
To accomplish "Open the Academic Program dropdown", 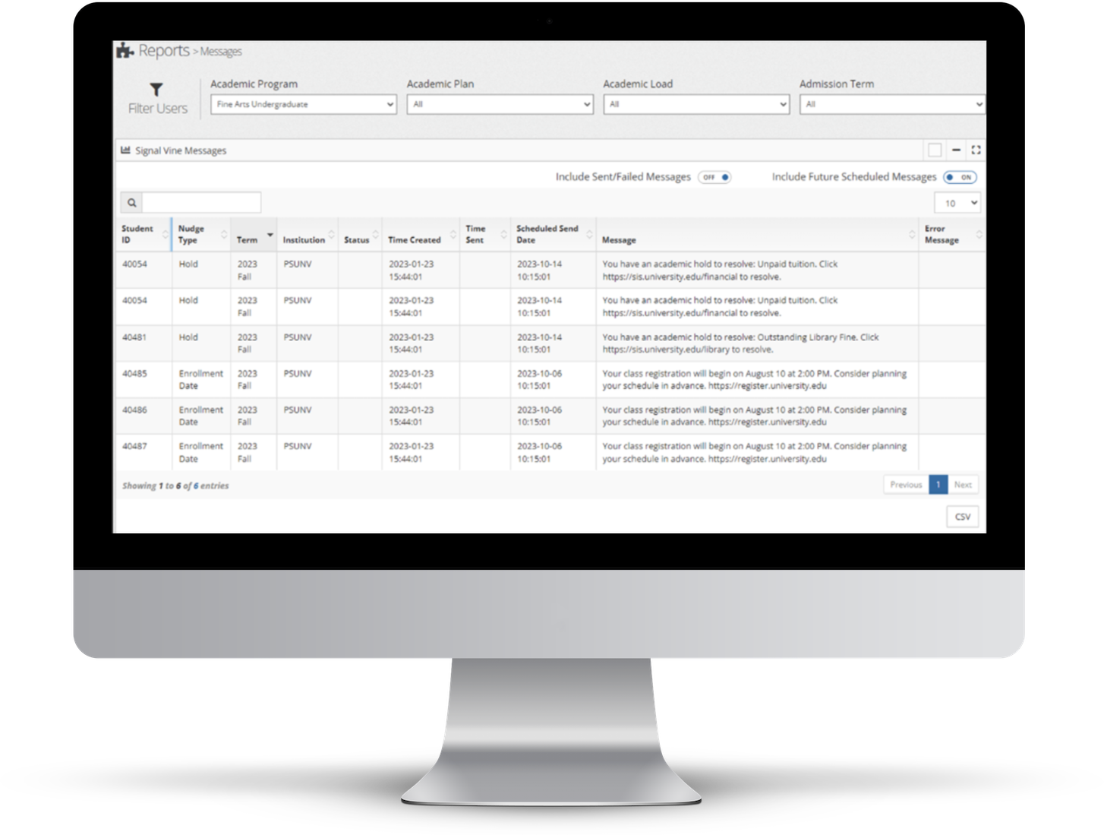I will pyautogui.click(x=303, y=104).
